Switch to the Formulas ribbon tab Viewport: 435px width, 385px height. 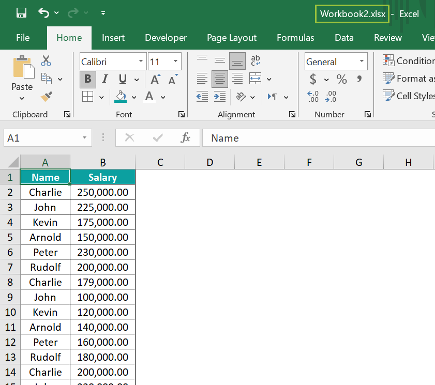pos(295,38)
